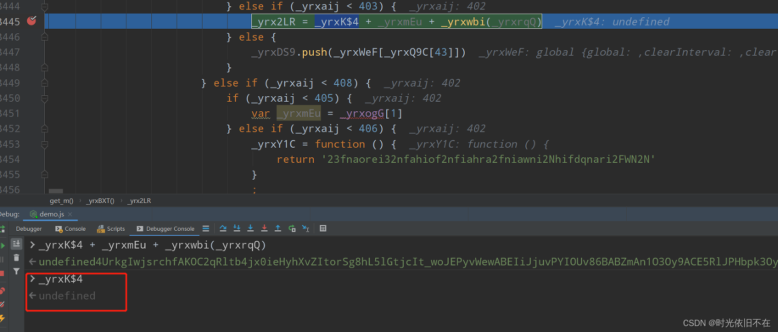
Task: Collapse function fold marker on line 3453
Action: tap(45, 145)
